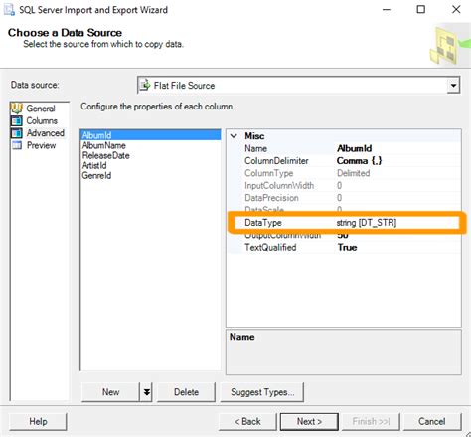This screenshot has width=471, height=437.
Task: Click the TextQualified value True
Action: pos(347,247)
